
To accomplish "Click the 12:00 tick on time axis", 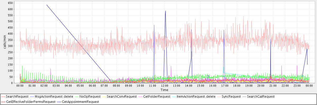I will [165, 86].
